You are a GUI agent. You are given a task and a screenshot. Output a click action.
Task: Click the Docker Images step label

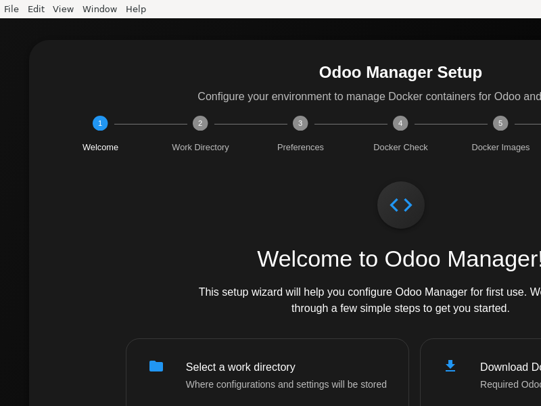[x=500, y=148]
